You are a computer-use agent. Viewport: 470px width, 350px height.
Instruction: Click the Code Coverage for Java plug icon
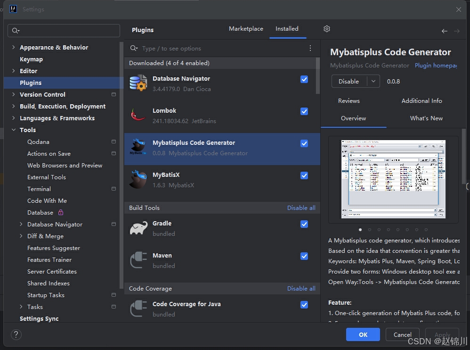pos(138,308)
